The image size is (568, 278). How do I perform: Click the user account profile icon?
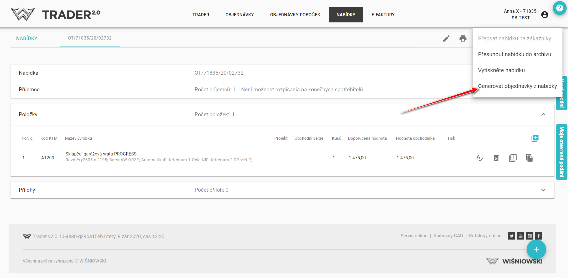(544, 15)
